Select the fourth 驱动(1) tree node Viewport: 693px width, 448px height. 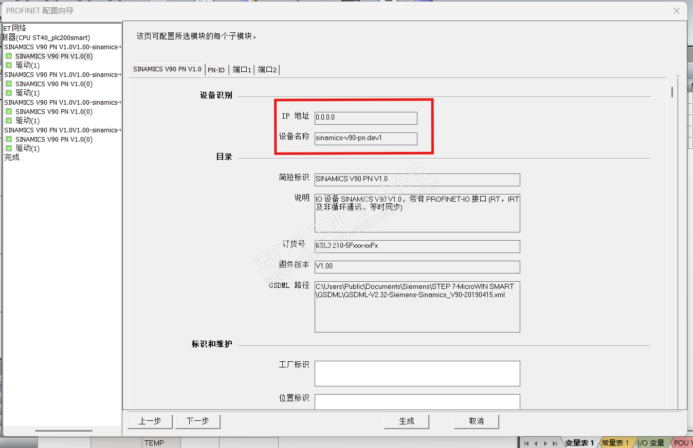(28, 148)
